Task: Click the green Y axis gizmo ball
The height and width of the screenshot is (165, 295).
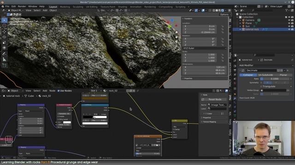Action: pos(170,27)
